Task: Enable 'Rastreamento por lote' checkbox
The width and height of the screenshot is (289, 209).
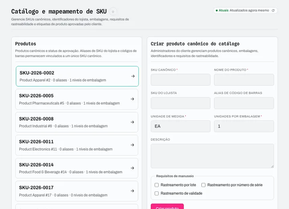Action: (x=157, y=185)
